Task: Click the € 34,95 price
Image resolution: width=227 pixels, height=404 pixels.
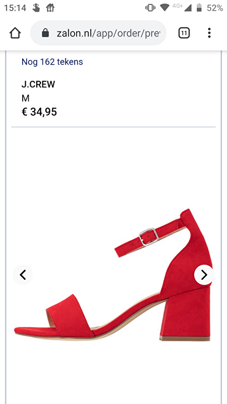Action: [39, 112]
